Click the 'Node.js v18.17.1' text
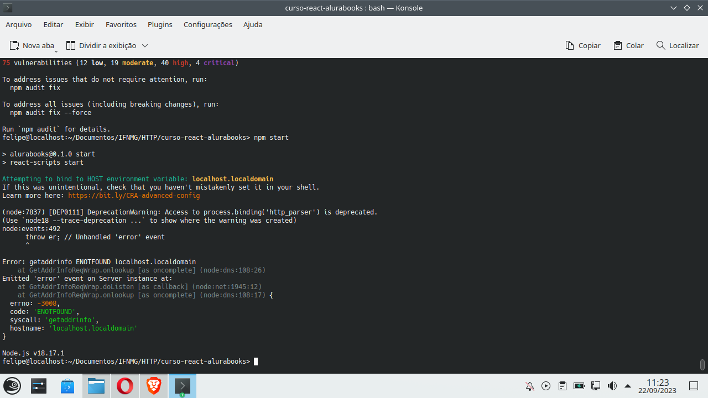 pyautogui.click(x=33, y=353)
